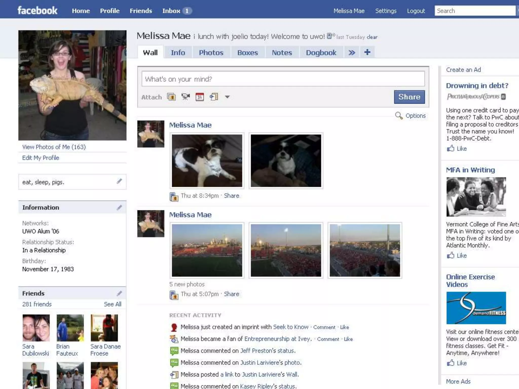Open the Dogbook tab

pyautogui.click(x=321, y=53)
